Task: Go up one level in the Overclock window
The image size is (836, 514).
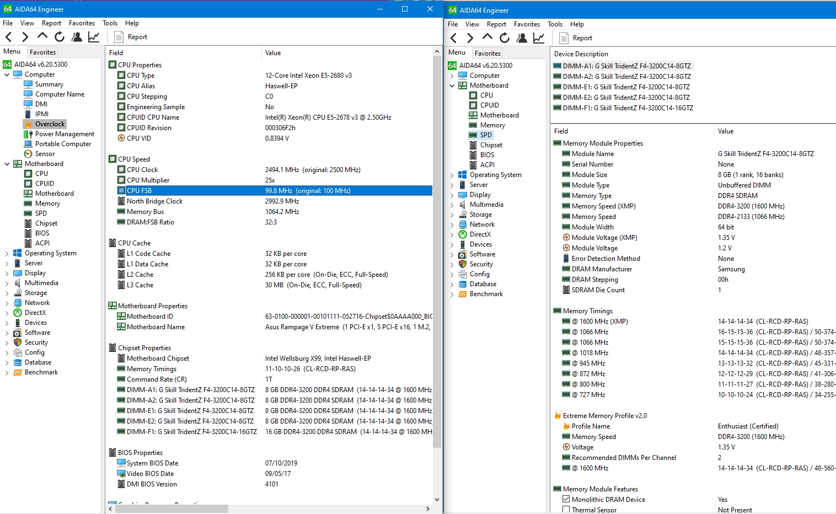Action: coord(42,36)
